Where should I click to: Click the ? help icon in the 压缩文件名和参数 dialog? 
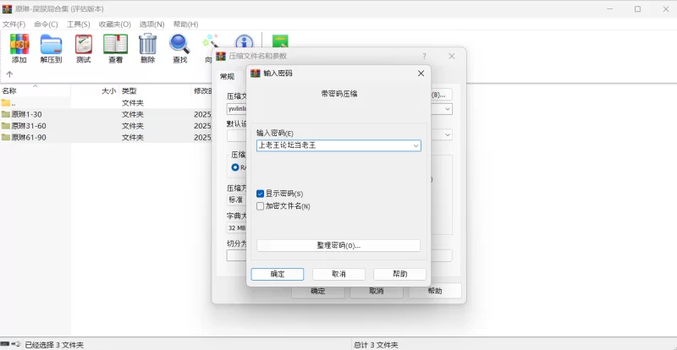click(x=425, y=56)
